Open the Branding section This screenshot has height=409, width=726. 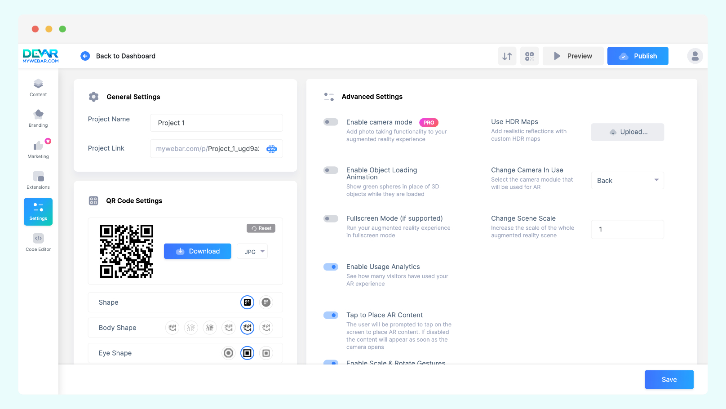(x=38, y=117)
